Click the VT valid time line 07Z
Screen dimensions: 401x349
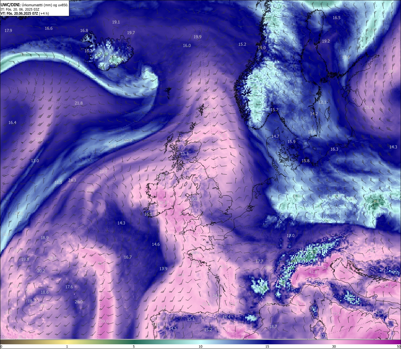(25, 13)
